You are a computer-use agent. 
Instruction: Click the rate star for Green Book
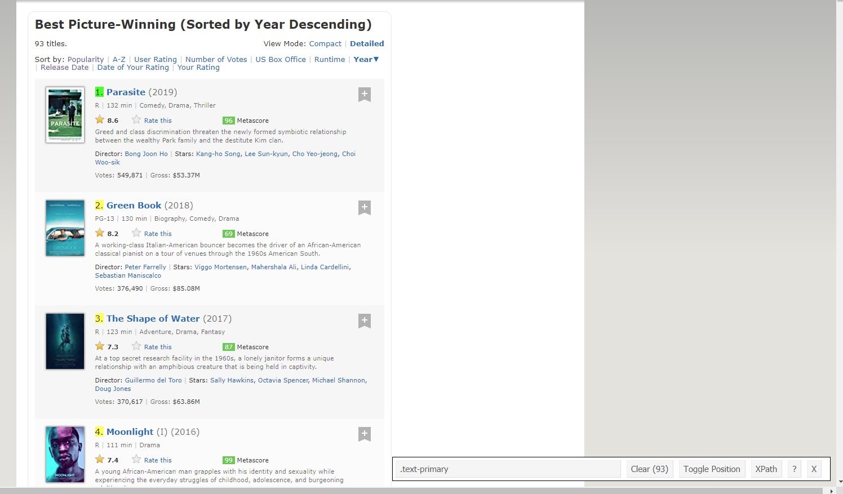click(136, 233)
